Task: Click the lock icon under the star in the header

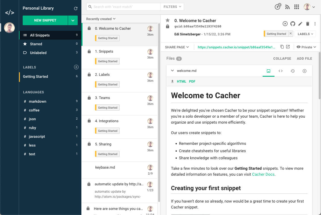Action: point(168,26)
